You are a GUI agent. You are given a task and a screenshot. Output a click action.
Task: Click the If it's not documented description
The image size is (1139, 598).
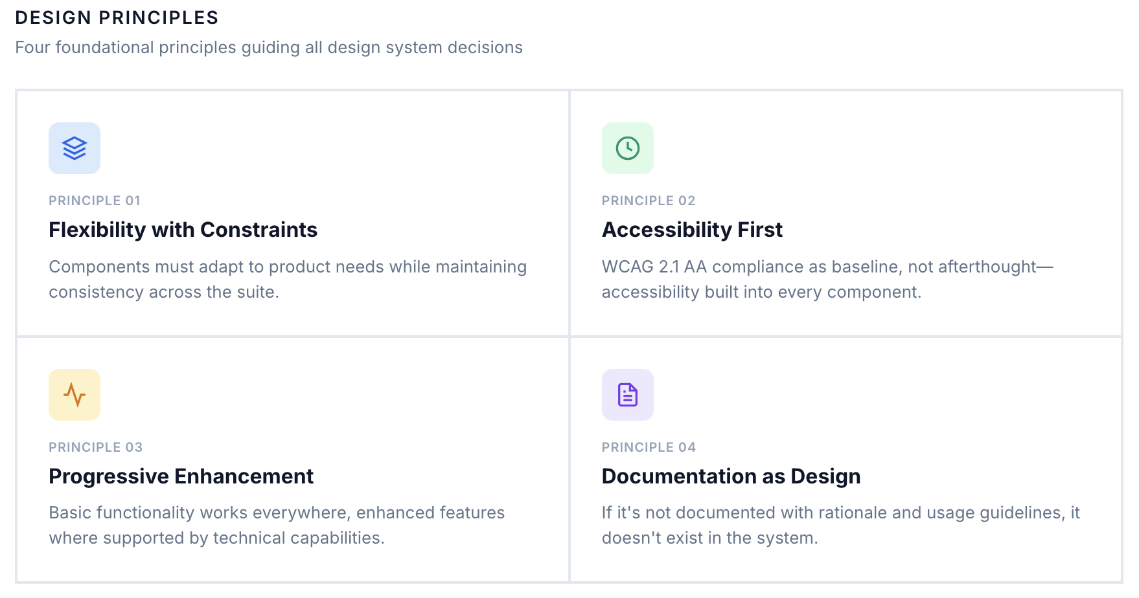click(840, 525)
